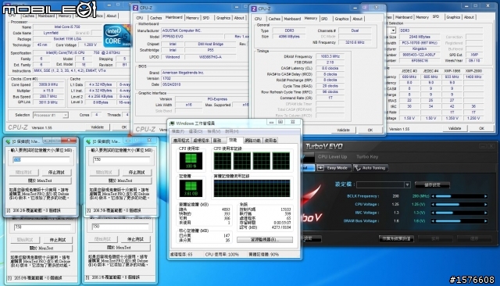Click American Megatrends Inc. BIOS brand text
Screen dimensions: 500x286
[x=183, y=73]
